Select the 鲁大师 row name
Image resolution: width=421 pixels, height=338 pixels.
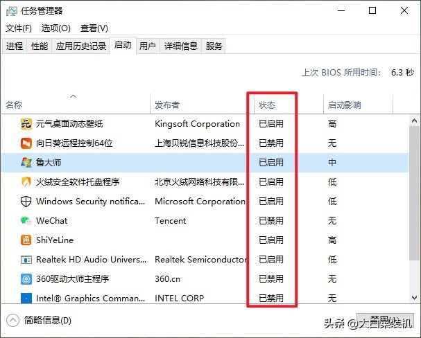pyautogui.click(x=49, y=163)
